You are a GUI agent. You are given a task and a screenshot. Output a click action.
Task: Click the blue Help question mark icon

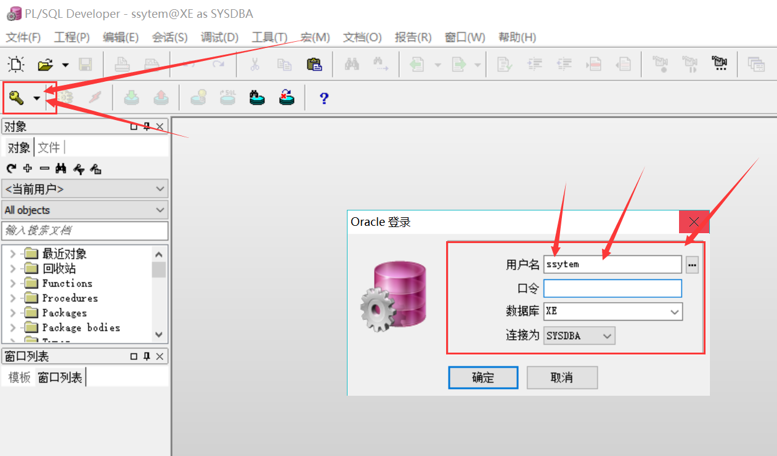pyautogui.click(x=324, y=98)
